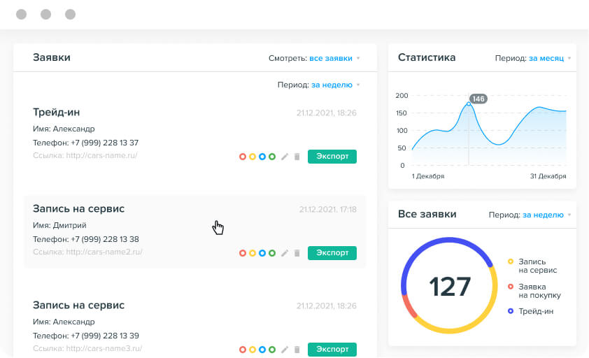Delete Дмитрий's Запись на сервис request
This screenshot has height=358, width=589.
(297, 253)
